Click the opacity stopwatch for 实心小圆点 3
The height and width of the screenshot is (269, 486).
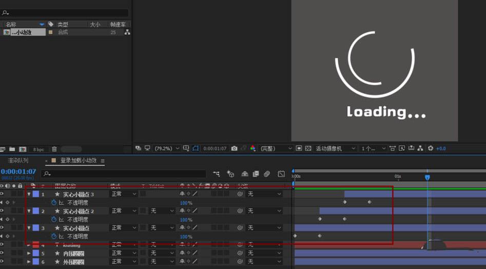tap(54, 203)
